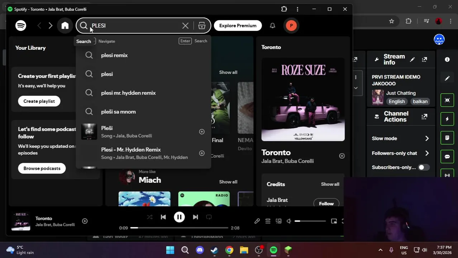The image size is (458, 258).
Task: Click the Browse podcasts button
Action: (x=42, y=168)
